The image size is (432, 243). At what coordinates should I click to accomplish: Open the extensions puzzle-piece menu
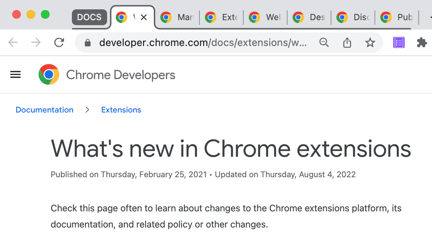422,42
